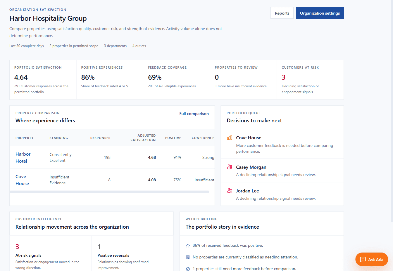Click the Portfolio Satisfaction 4.64 card
The width and height of the screenshot is (393, 271).
(x=43, y=80)
